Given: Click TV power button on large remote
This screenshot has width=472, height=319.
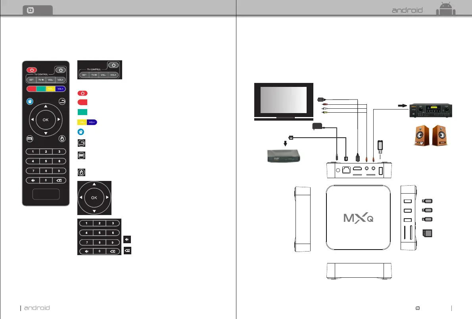Looking at the screenshot, I should (x=61, y=70).
